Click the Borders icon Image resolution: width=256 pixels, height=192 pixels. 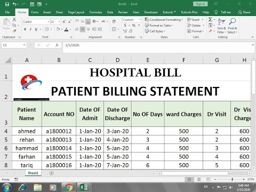(x=47, y=29)
